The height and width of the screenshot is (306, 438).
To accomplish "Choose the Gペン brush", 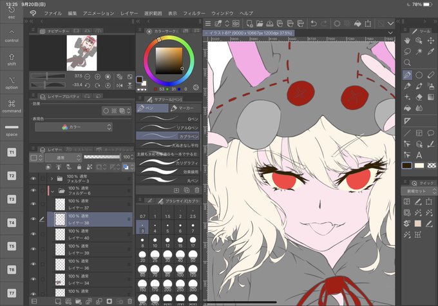I will 168,119.
